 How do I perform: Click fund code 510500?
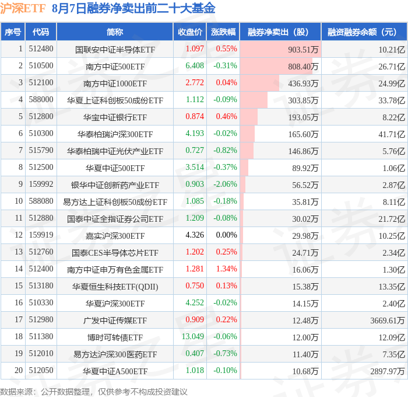point(41,65)
